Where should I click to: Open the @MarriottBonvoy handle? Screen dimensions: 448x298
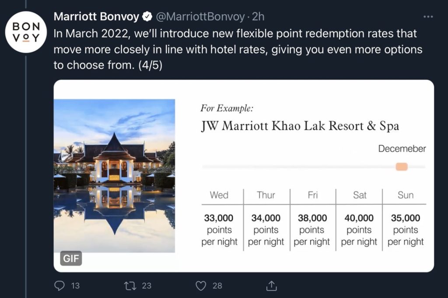[x=200, y=17]
